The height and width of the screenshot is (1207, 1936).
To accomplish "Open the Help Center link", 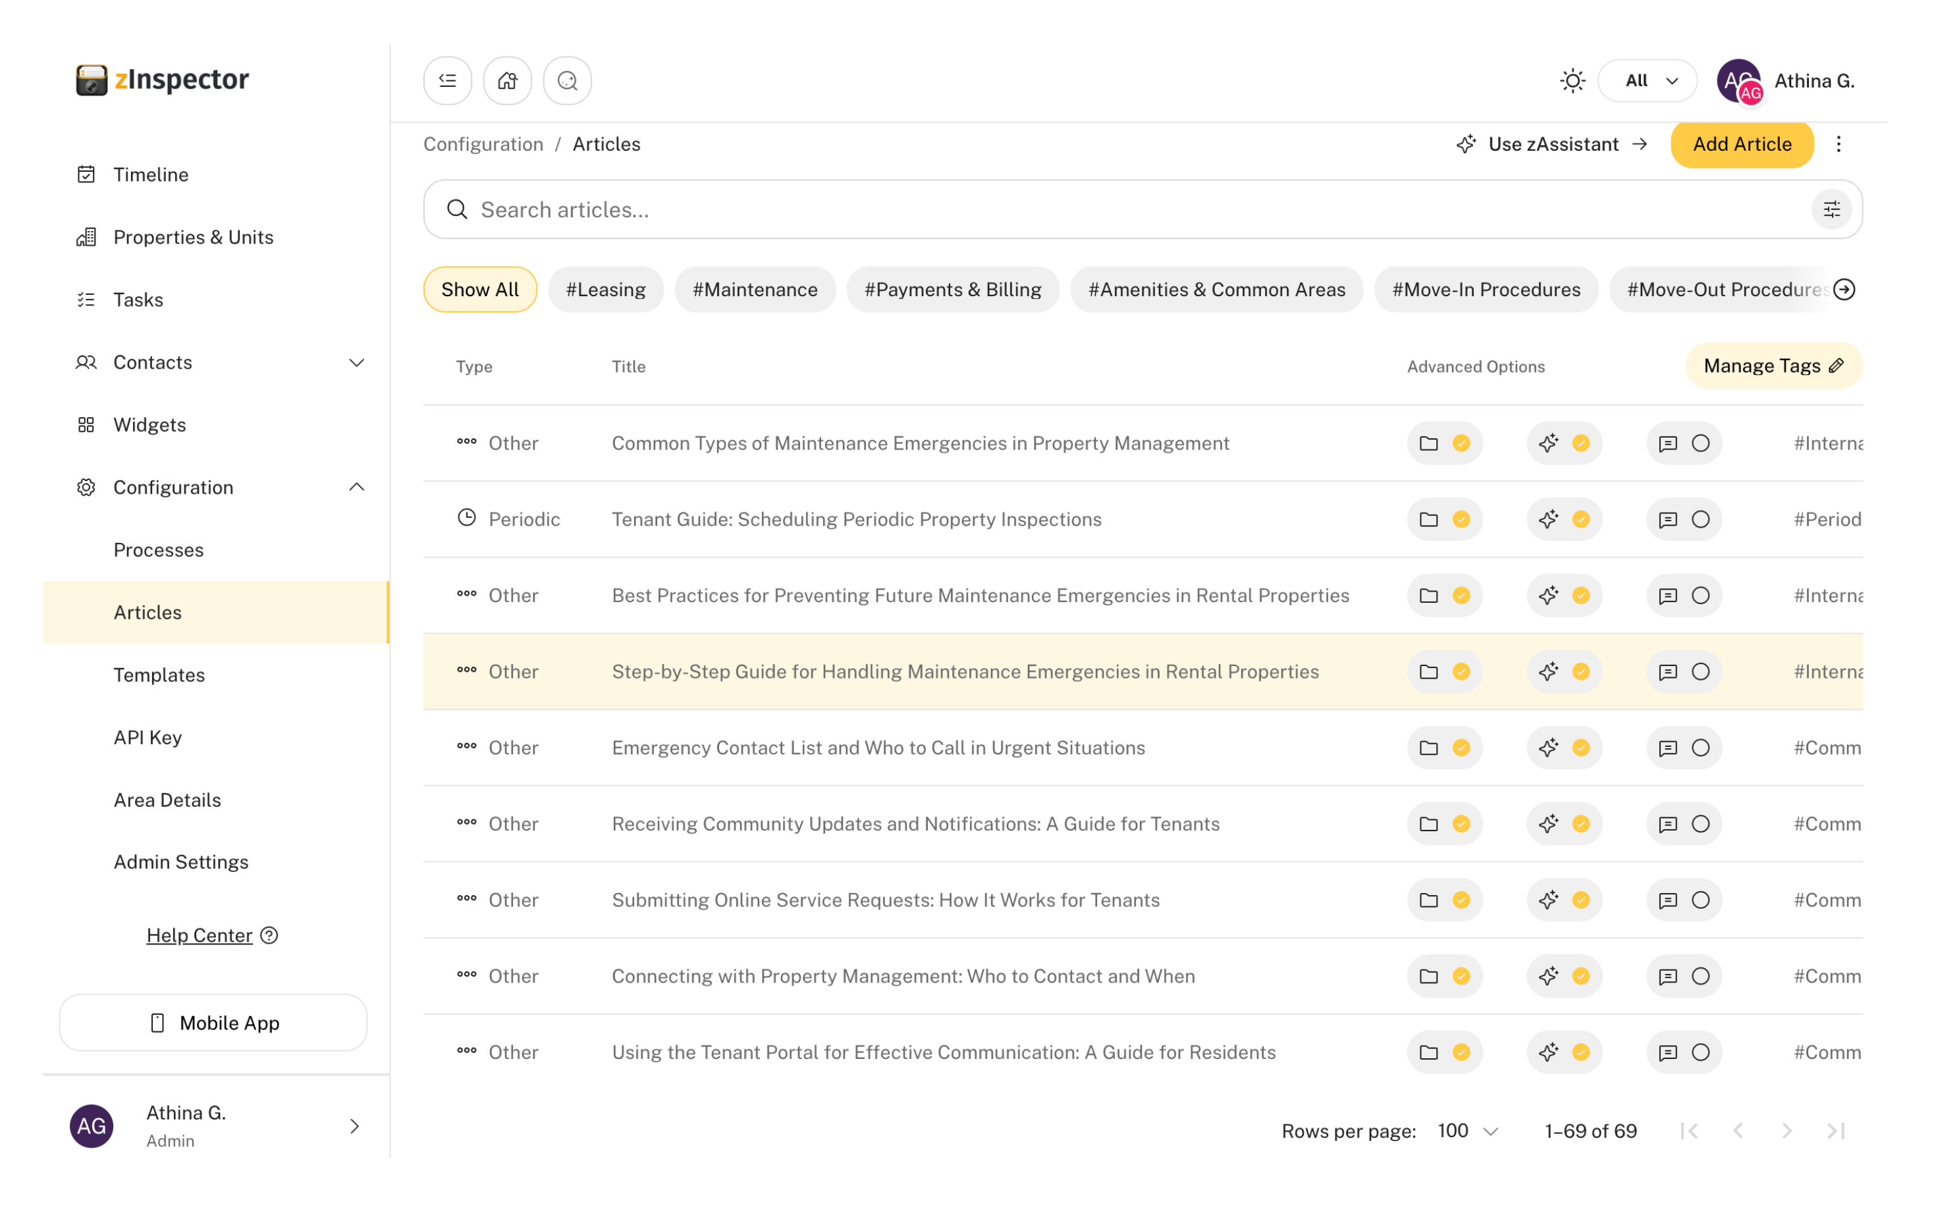I will click(200, 937).
